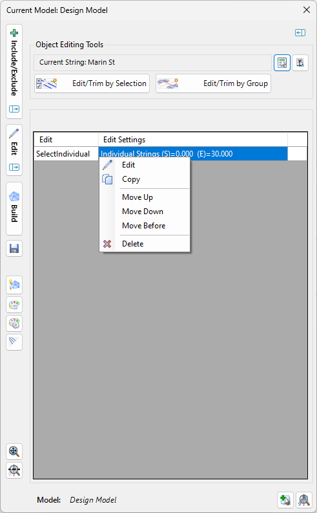The image size is (317, 513).
Task: Click the zoom to target crosshair icon
Action: (14, 470)
